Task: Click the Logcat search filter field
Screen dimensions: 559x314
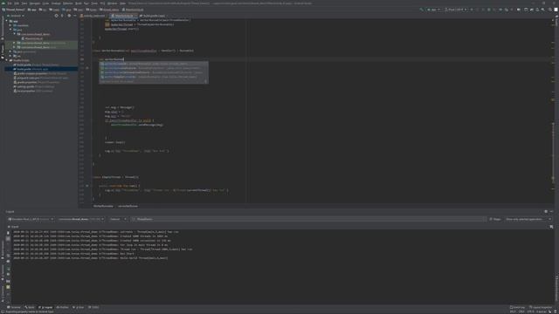Action: point(308,219)
